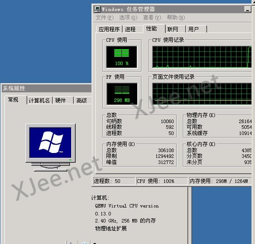255x244 pixels.
Task: Click the 页面文件使用记录 history graph
Action: [202, 94]
